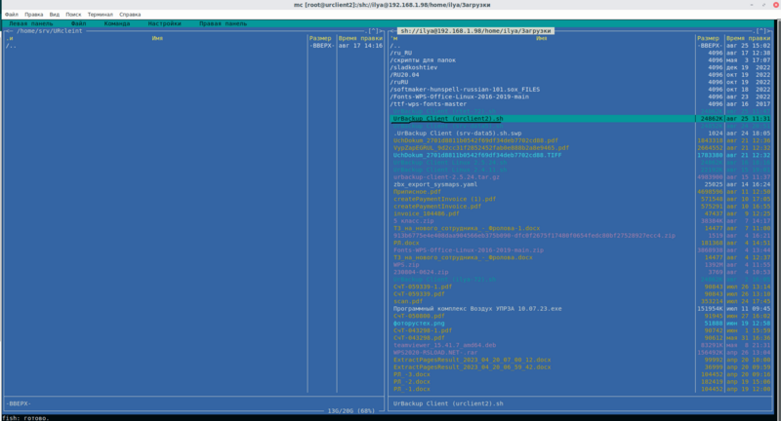The image size is (781, 421).
Task: Click the left panel path /home/srv/URcleint
Action: pyautogui.click(x=50, y=31)
